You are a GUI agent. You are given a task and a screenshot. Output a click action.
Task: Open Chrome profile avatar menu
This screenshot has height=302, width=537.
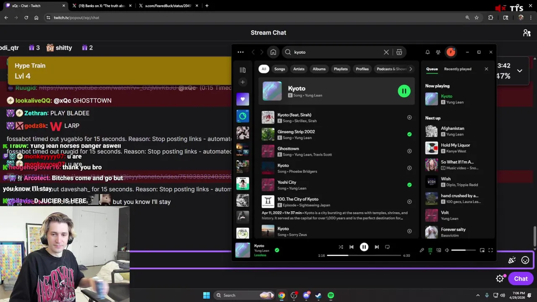pyautogui.click(x=521, y=18)
